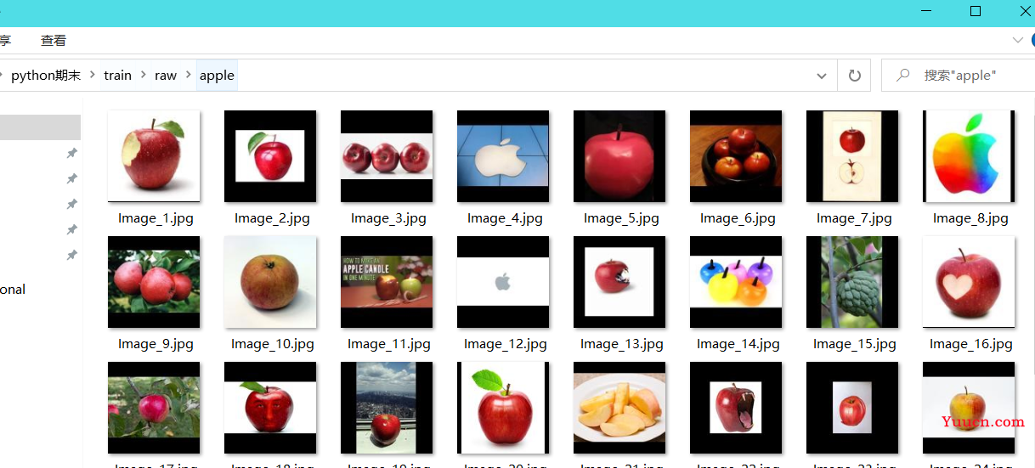Select thumbnail of apple on tree branch
The height and width of the screenshot is (468, 1035).
(x=154, y=408)
